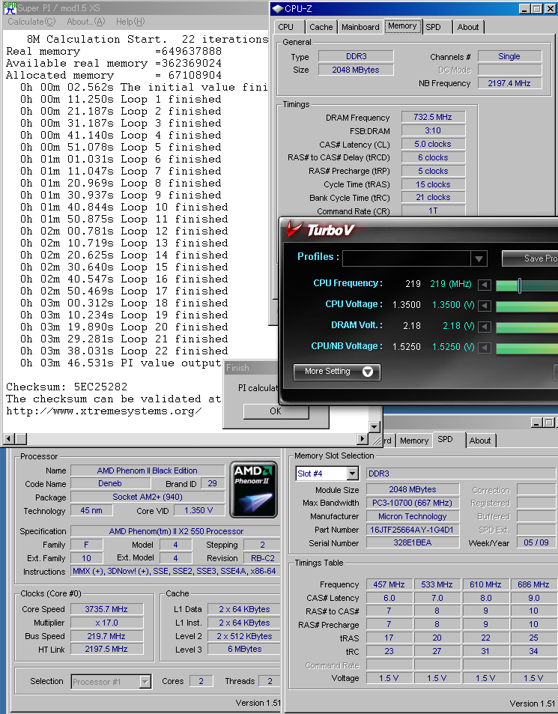
Task: Decrease DRAM Volt. with left arrow
Action: [485, 327]
